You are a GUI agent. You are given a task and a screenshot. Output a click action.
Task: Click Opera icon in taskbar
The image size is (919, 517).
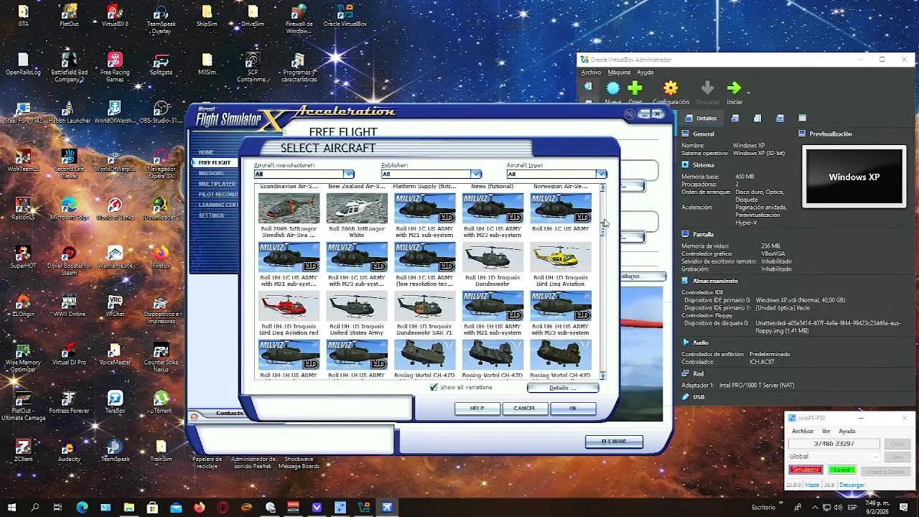pos(223,508)
